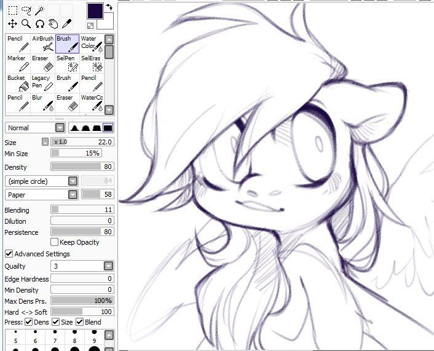This screenshot has height=351, width=434.
Task: Open the dark purple foreground color swatch
Action: (x=95, y=11)
